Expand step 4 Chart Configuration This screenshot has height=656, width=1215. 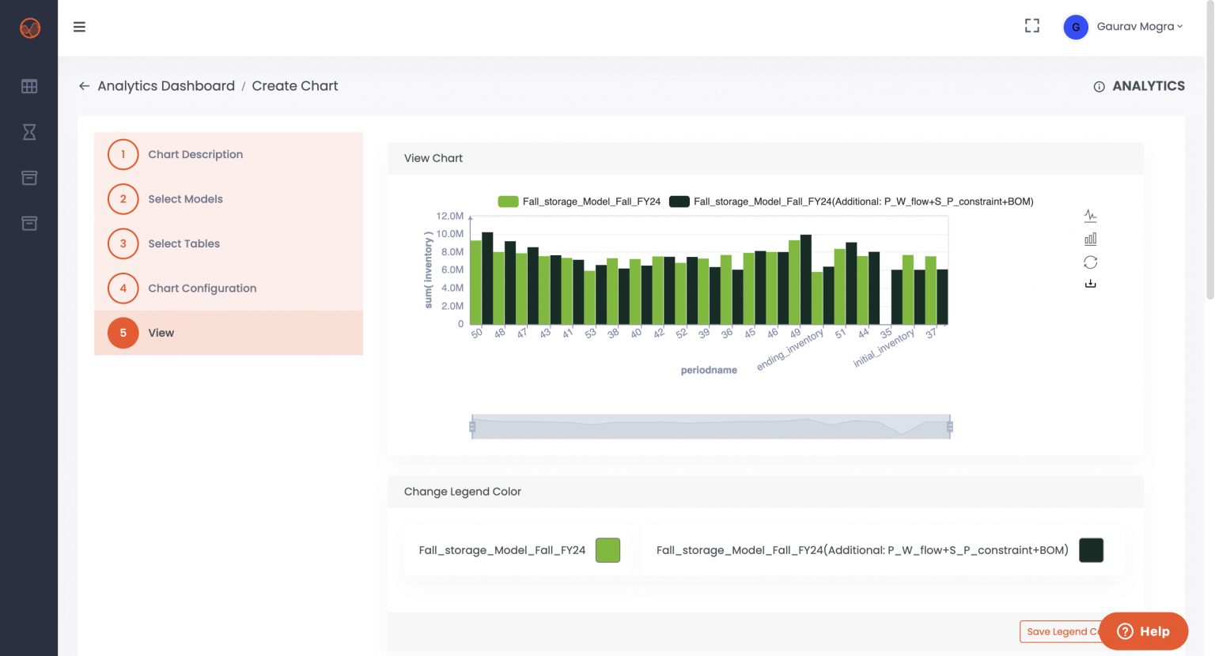click(202, 288)
